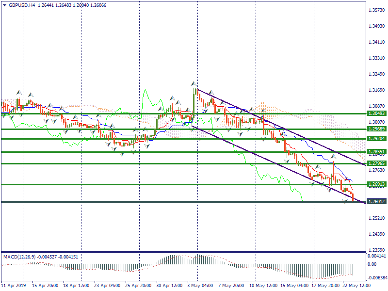388x291 pixels.
Task: Select the 1.28551 price level tag
Action: (376, 152)
